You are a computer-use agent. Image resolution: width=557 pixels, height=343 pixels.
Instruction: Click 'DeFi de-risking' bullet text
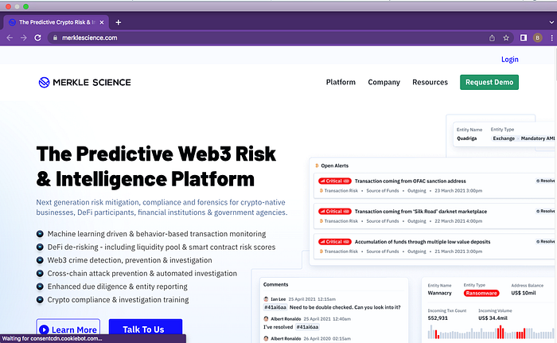click(x=162, y=247)
